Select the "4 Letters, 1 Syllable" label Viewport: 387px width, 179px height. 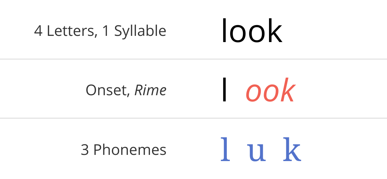coord(100,32)
